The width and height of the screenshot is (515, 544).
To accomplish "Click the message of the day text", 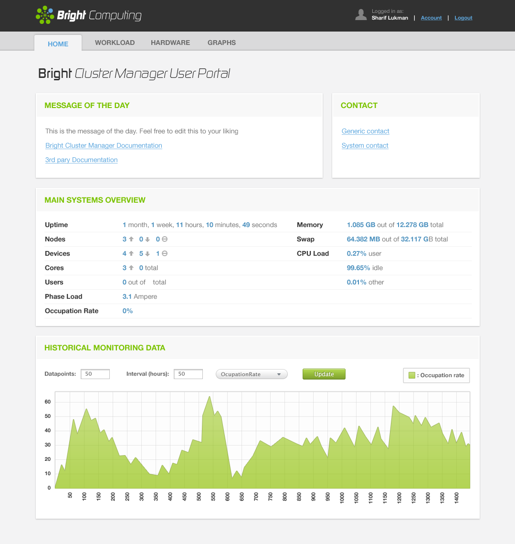I will [x=142, y=131].
